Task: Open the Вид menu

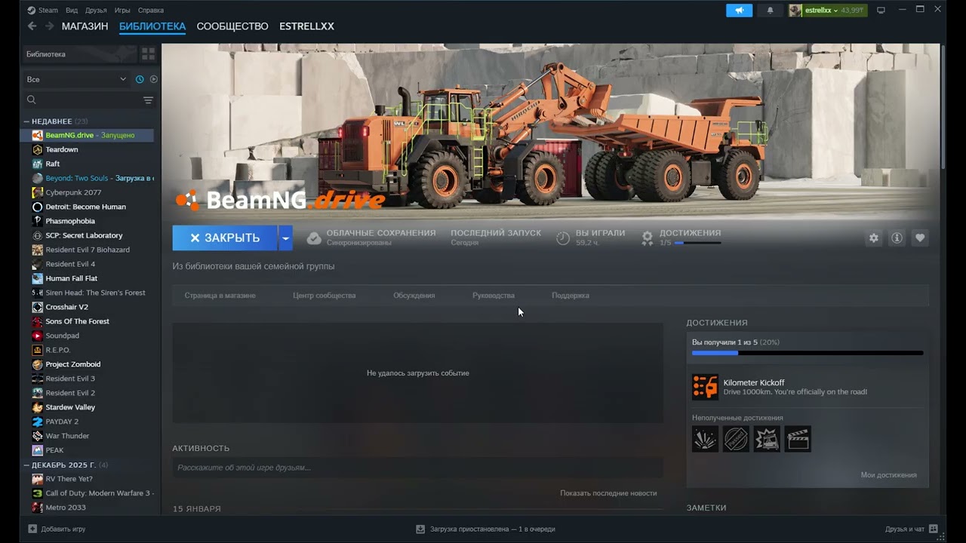Action: [72, 11]
